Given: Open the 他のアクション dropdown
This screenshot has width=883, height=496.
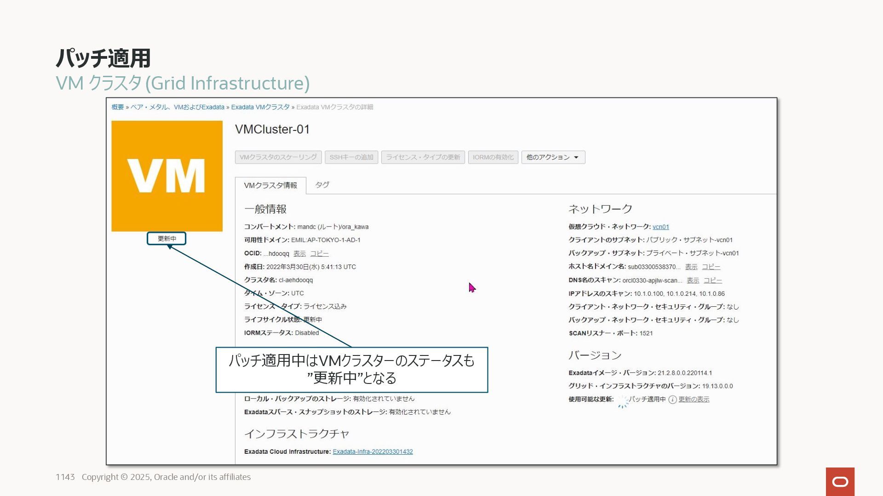Looking at the screenshot, I should [553, 157].
